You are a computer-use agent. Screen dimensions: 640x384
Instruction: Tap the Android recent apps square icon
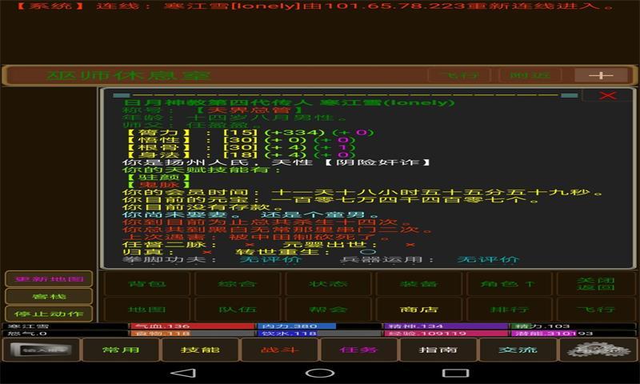coord(455,373)
